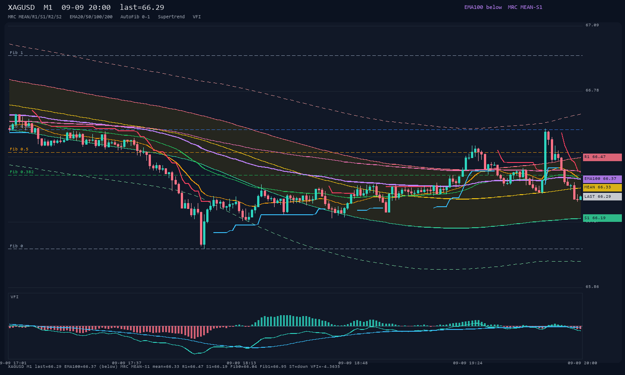Click the 09-09 18:48 time axis label

click(x=353, y=363)
